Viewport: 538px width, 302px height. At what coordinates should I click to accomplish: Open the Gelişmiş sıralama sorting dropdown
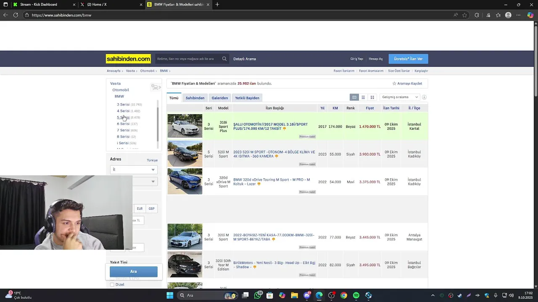coord(400,97)
